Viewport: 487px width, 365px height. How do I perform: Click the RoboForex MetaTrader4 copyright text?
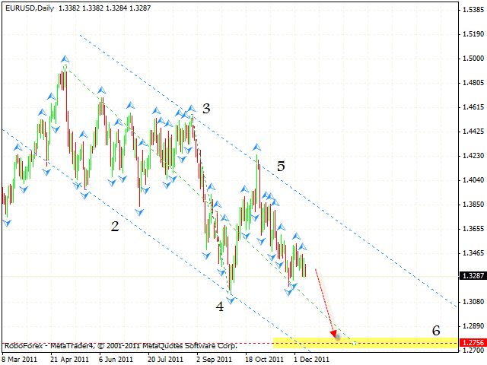coord(121,345)
